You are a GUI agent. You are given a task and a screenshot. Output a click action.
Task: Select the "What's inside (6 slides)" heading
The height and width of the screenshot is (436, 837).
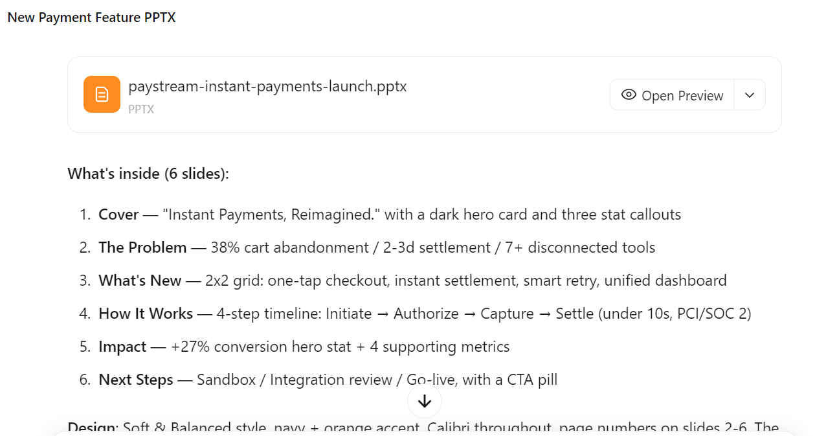click(x=148, y=174)
